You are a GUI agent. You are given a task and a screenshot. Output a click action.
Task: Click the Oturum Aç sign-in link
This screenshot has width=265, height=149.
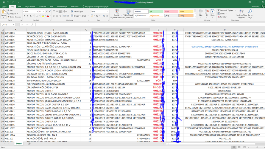[255, 6]
